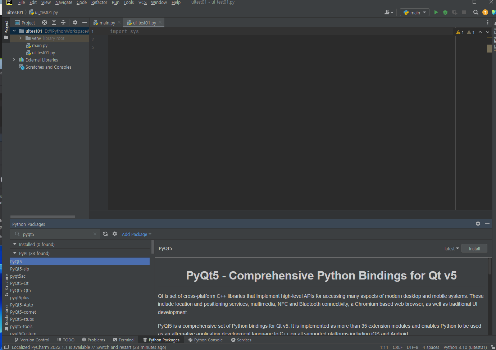Expand all in Project panel toolbar
This screenshot has height=350, width=496.
point(54,22)
